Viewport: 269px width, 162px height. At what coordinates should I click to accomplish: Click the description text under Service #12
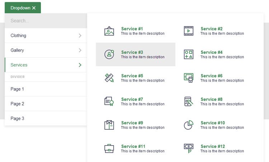click(222, 151)
